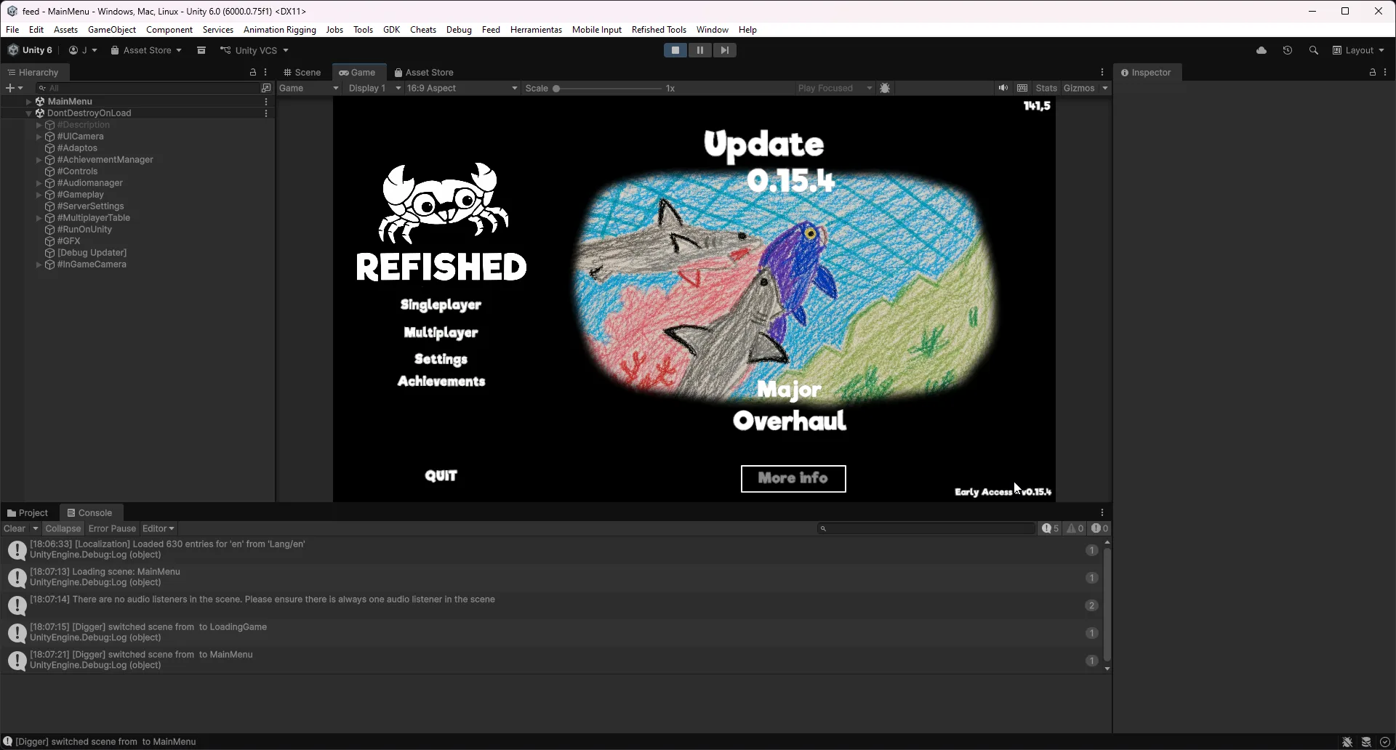Mute audio in the Game view

pos(1003,88)
